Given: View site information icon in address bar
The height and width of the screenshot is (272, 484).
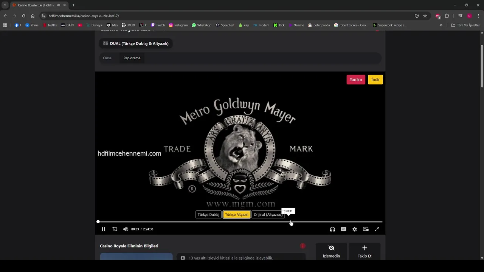Looking at the screenshot, I should pyautogui.click(x=43, y=16).
